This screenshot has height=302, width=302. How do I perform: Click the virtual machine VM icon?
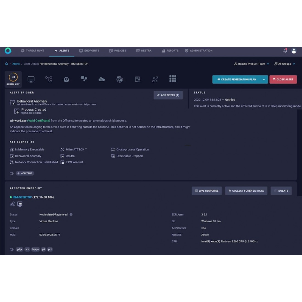(x=20, y=204)
